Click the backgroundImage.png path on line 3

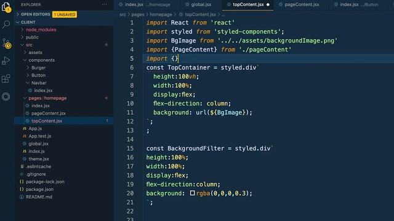pyautogui.click(x=278, y=41)
